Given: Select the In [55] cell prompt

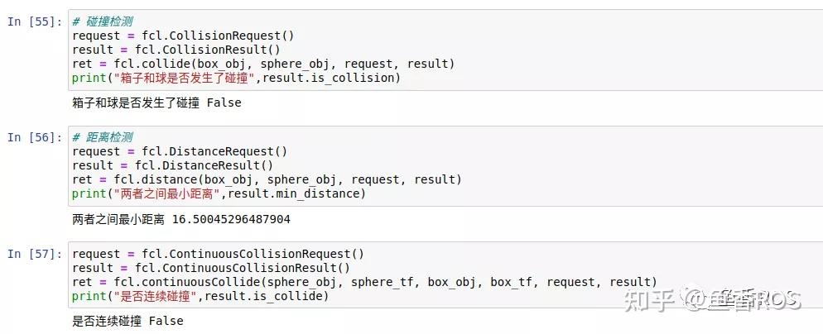Looking at the screenshot, I should tap(35, 21).
